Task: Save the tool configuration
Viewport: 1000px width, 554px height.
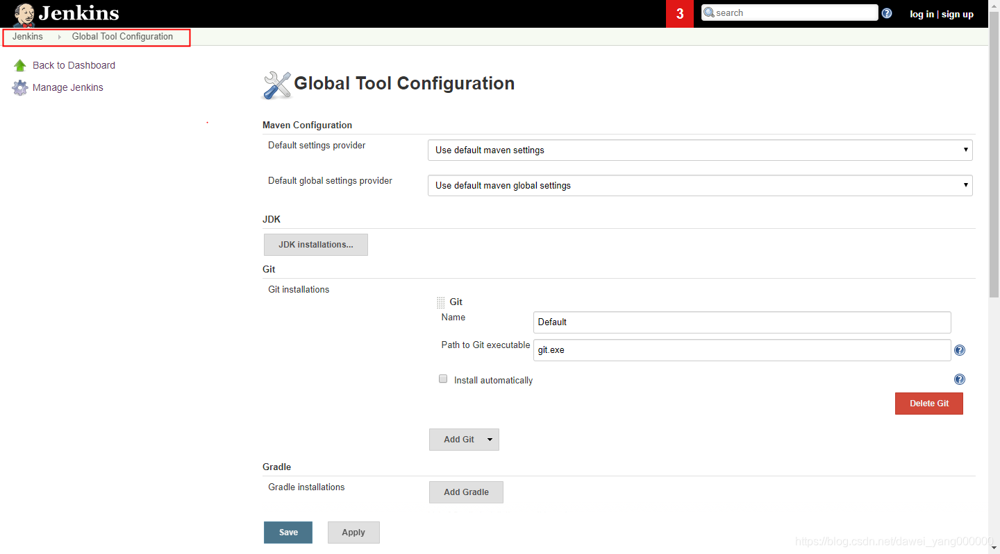Action: 288,533
